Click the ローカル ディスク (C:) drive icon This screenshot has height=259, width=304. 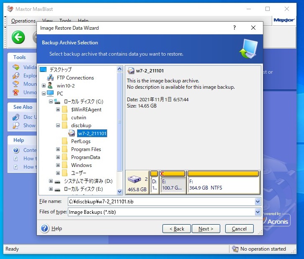coord(57,101)
